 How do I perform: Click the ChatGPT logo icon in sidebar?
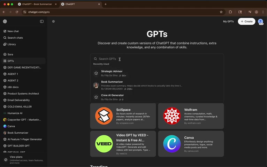[5, 22]
